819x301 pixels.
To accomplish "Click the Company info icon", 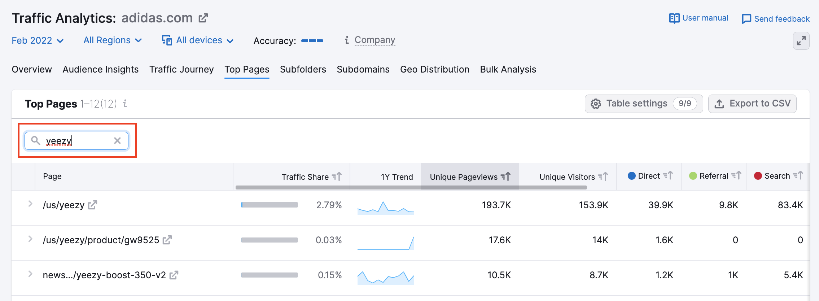I will coord(347,40).
